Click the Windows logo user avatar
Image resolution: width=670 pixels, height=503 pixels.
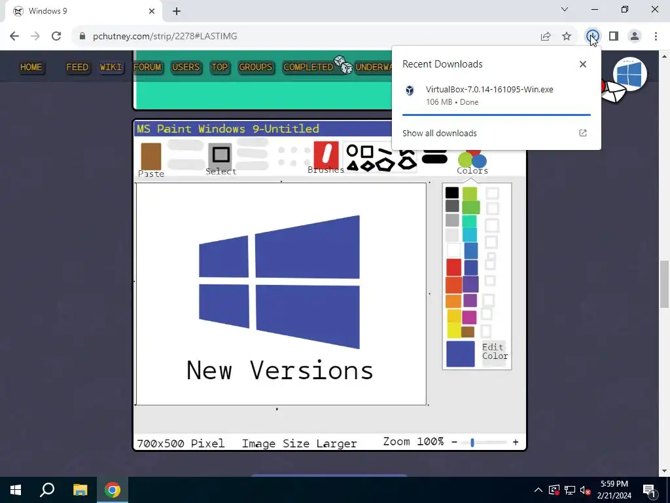pos(630,74)
